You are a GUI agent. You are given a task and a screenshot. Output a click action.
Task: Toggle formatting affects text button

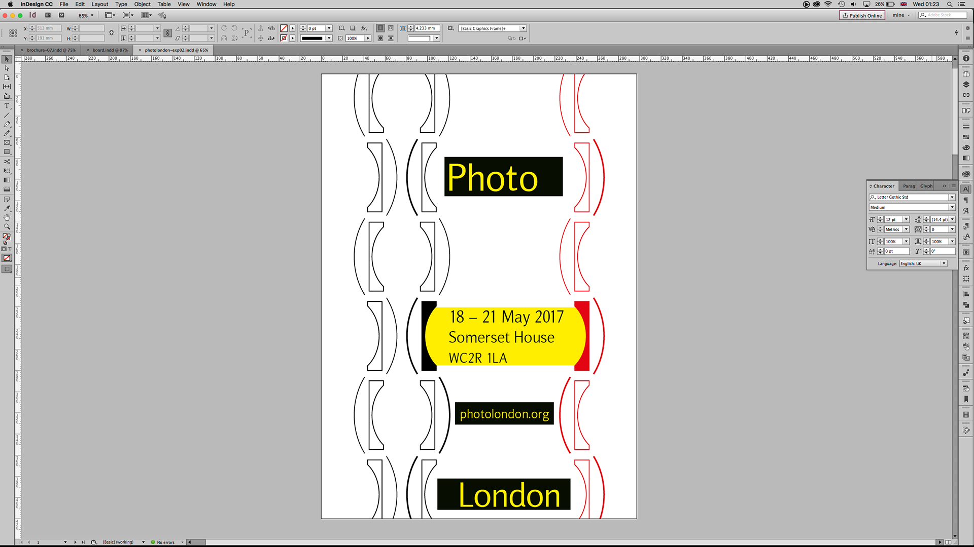coord(10,249)
